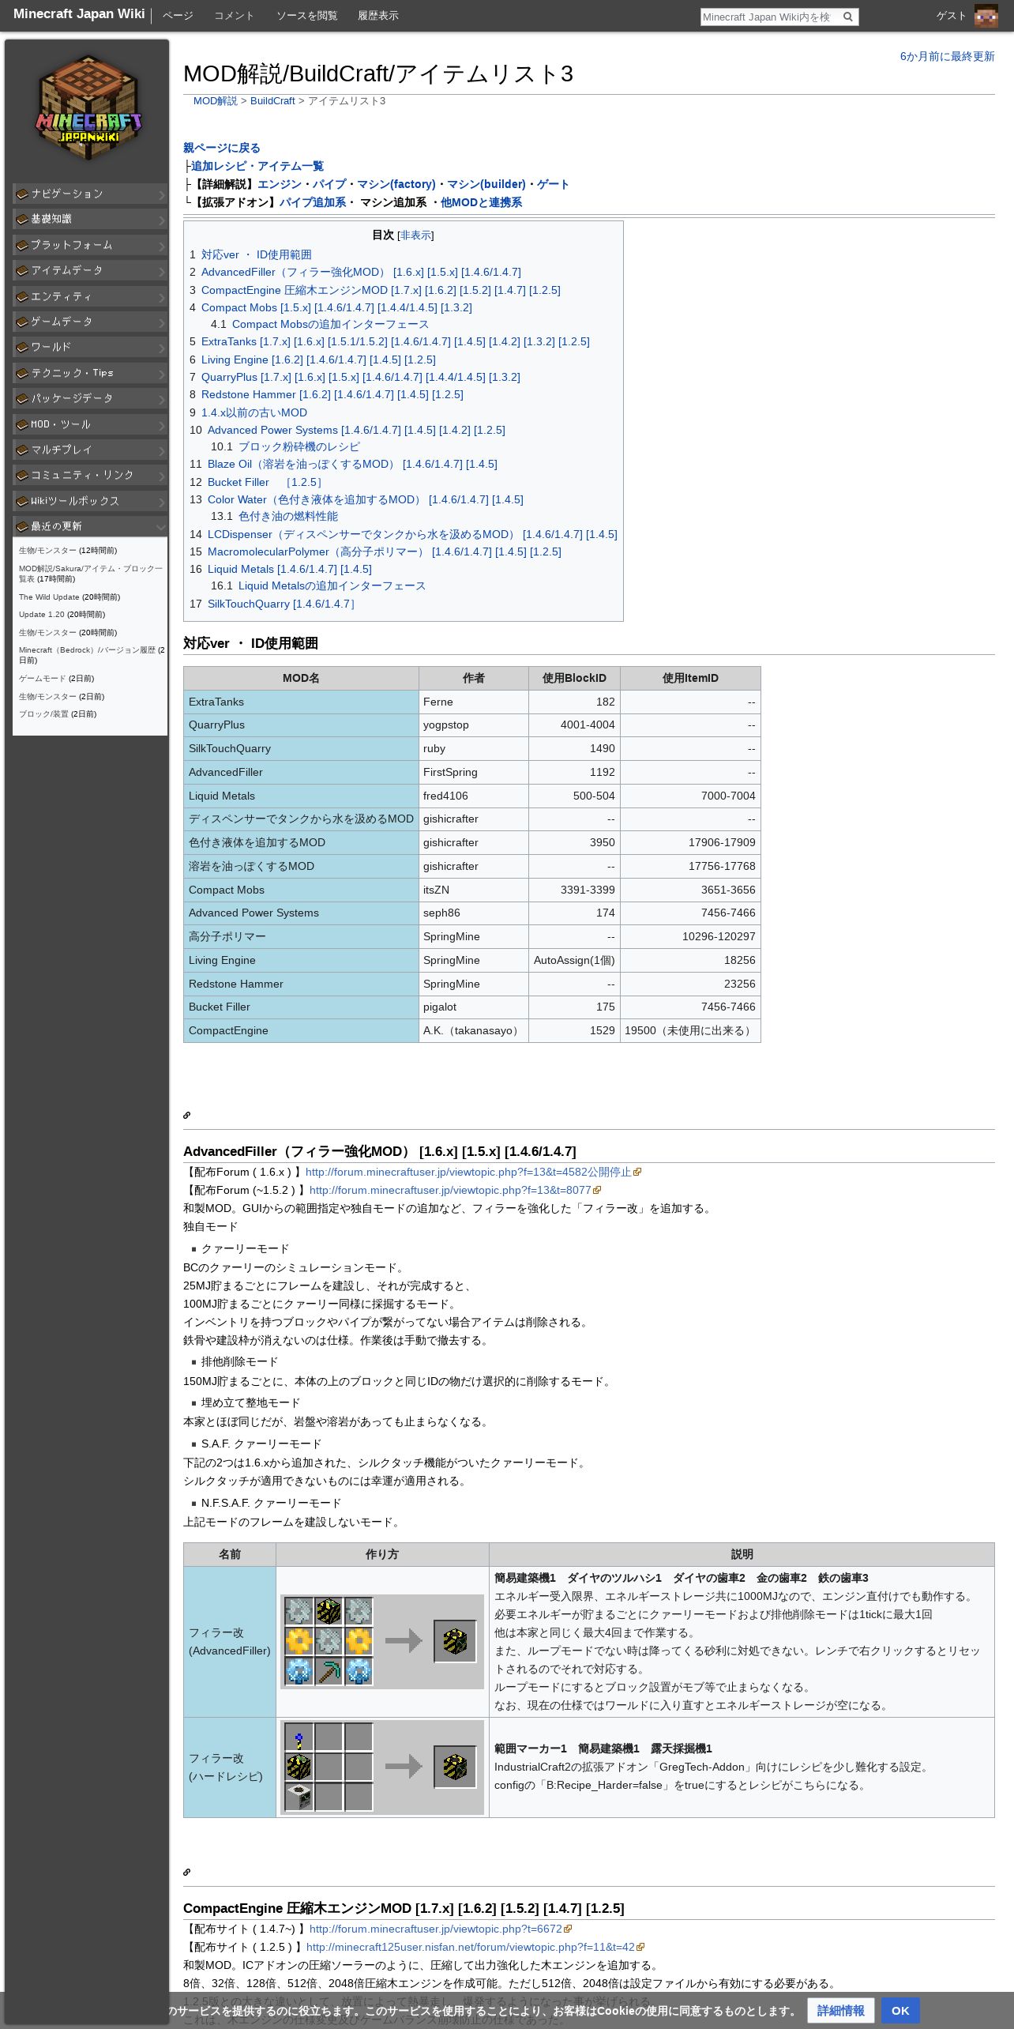The image size is (1014, 2029).
Task: Click the book icon beside ナビゲーション
Action: [22, 194]
